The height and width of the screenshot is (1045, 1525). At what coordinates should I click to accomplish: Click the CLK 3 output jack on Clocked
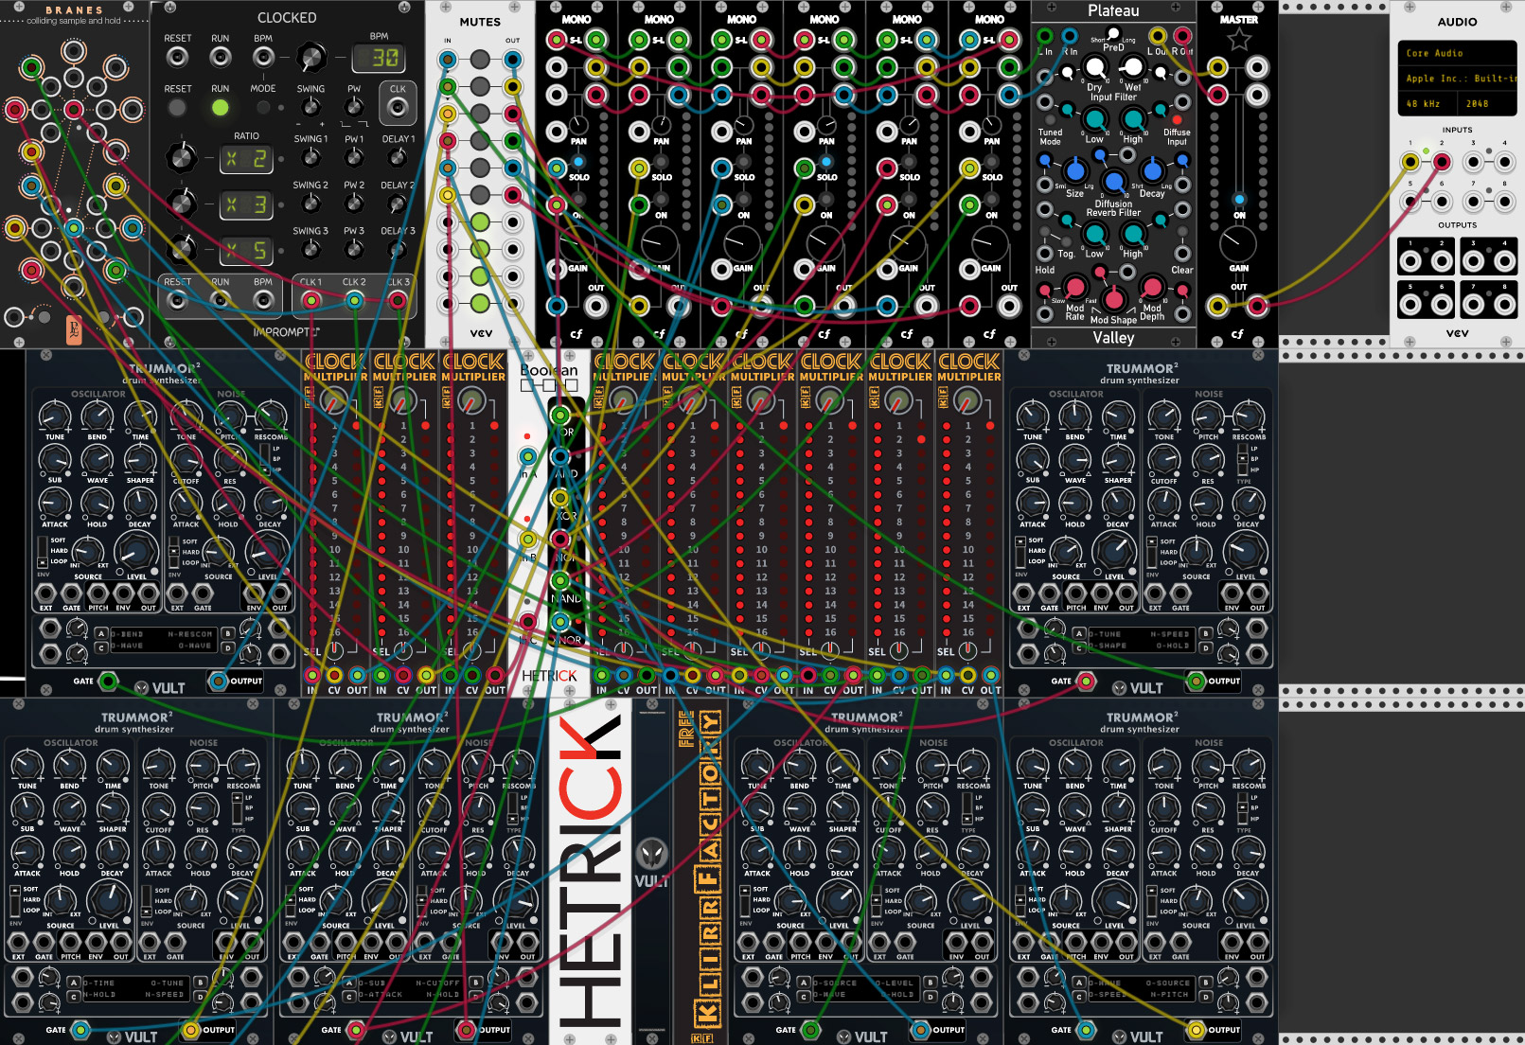[398, 301]
